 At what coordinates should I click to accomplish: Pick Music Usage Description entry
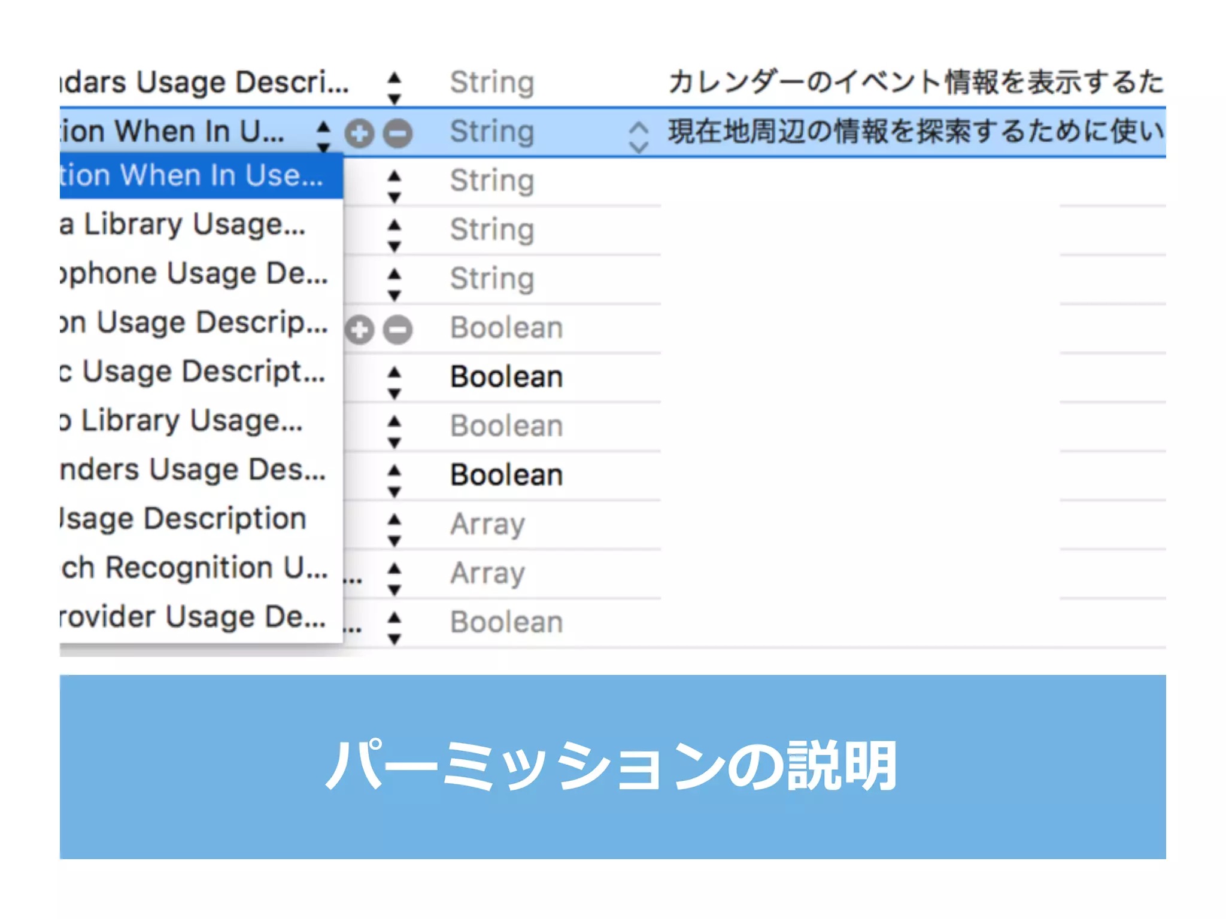coord(192,372)
